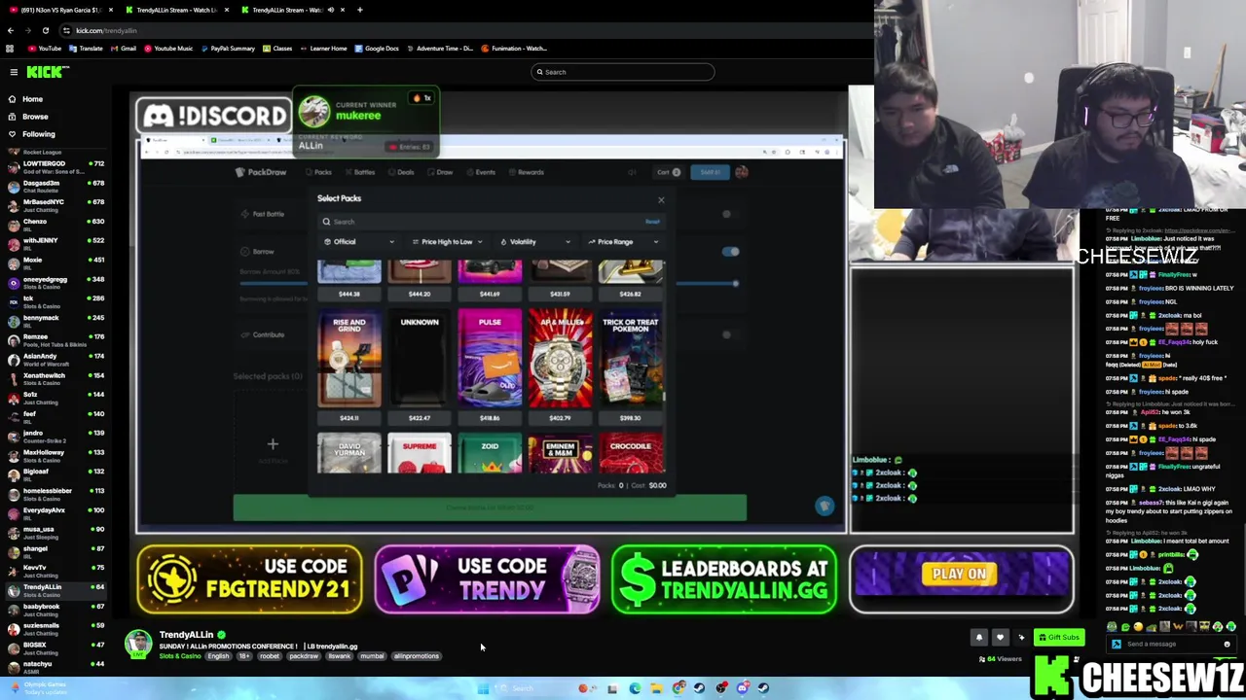Viewport: 1246px width, 700px height.
Task: Click the heart follow icon
Action: tap(1000, 638)
